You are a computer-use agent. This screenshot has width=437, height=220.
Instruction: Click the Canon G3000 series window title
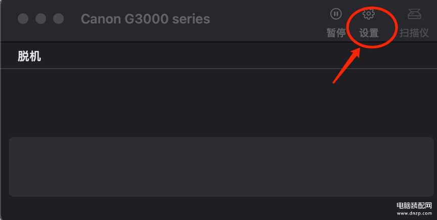pyautogui.click(x=145, y=19)
